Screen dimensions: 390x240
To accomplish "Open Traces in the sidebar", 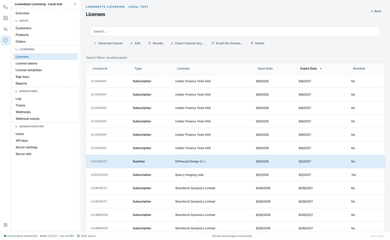I will (20, 105).
